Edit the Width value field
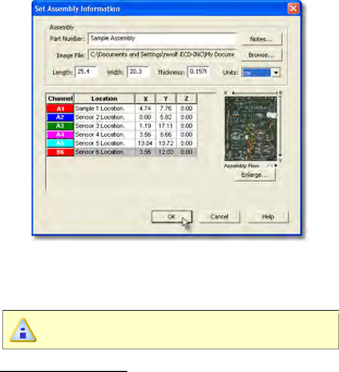The height and width of the screenshot is (372, 339). click(x=139, y=72)
